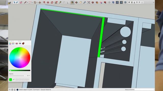Select the Move tool

click(48, 2)
